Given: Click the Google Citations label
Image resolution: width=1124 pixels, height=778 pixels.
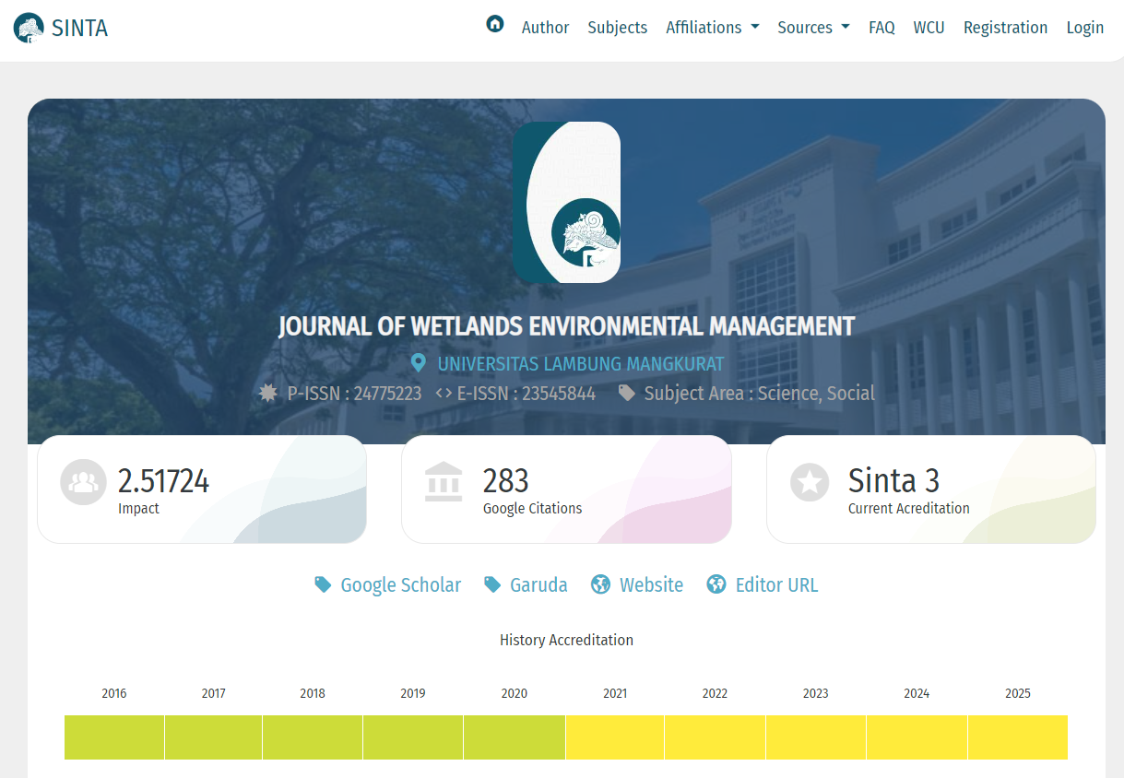Looking at the screenshot, I should pyautogui.click(x=533, y=509).
